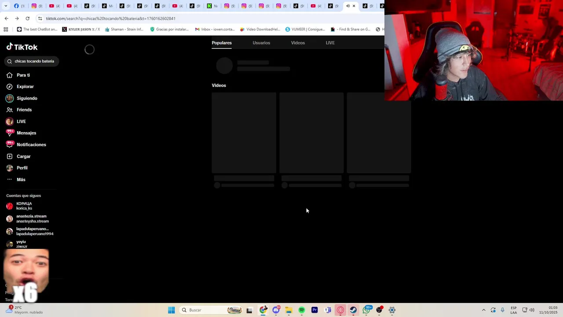Image resolution: width=563 pixels, height=317 pixels.
Task: Reload the current page
Action: (x=27, y=18)
